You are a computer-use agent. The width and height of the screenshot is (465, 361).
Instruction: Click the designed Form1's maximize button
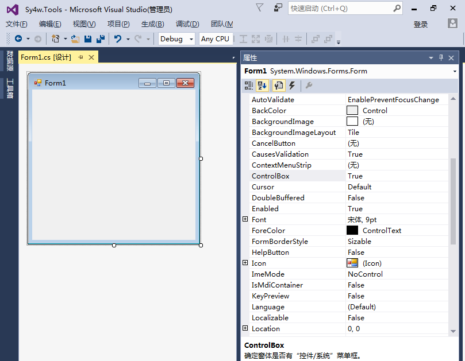click(166, 83)
